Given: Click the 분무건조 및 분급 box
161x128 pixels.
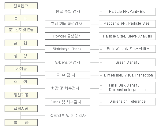Looking at the screenshot, I should [x=21, y=30].
